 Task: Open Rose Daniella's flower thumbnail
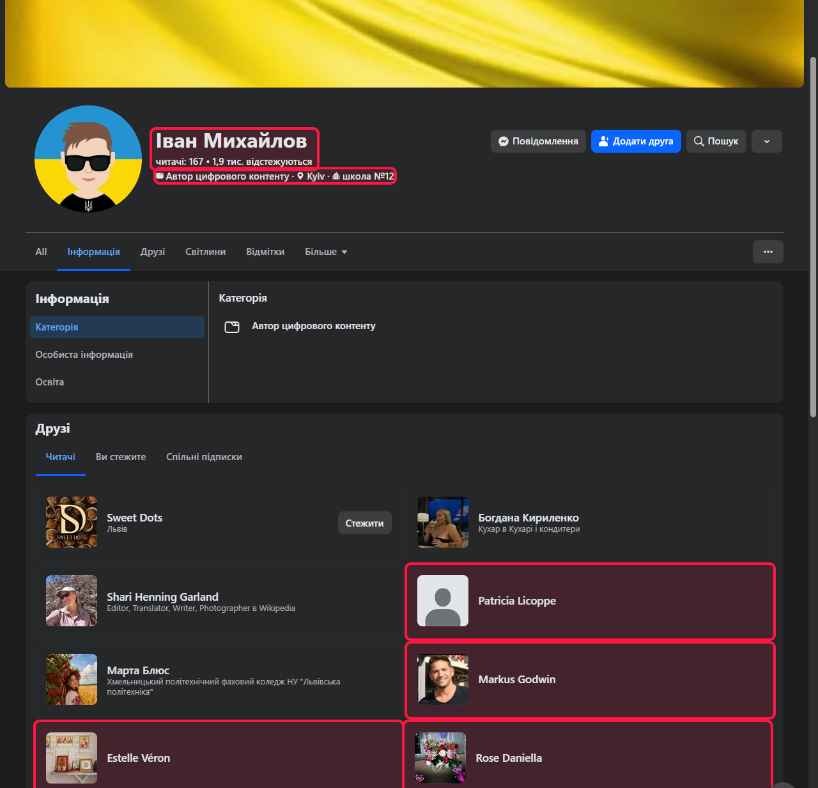[x=440, y=758]
